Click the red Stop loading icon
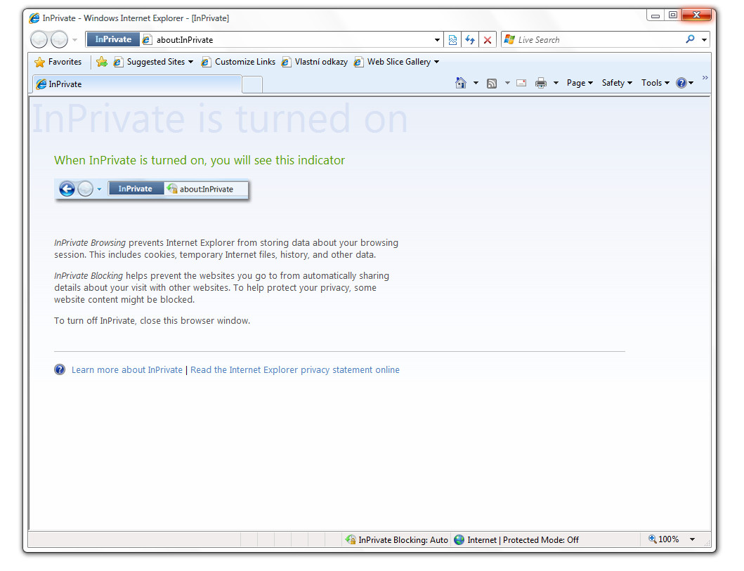The height and width of the screenshot is (571, 744). click(488, 40)
